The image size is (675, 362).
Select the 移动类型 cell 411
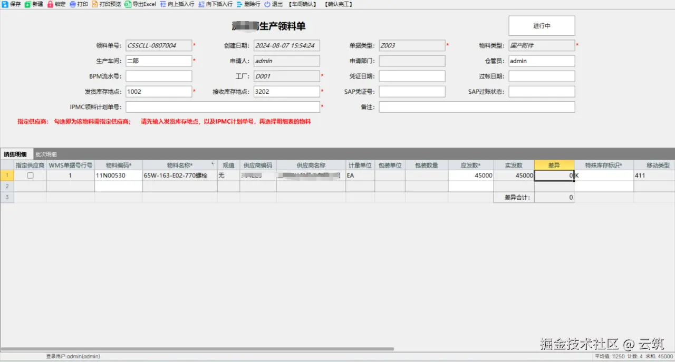654,175
